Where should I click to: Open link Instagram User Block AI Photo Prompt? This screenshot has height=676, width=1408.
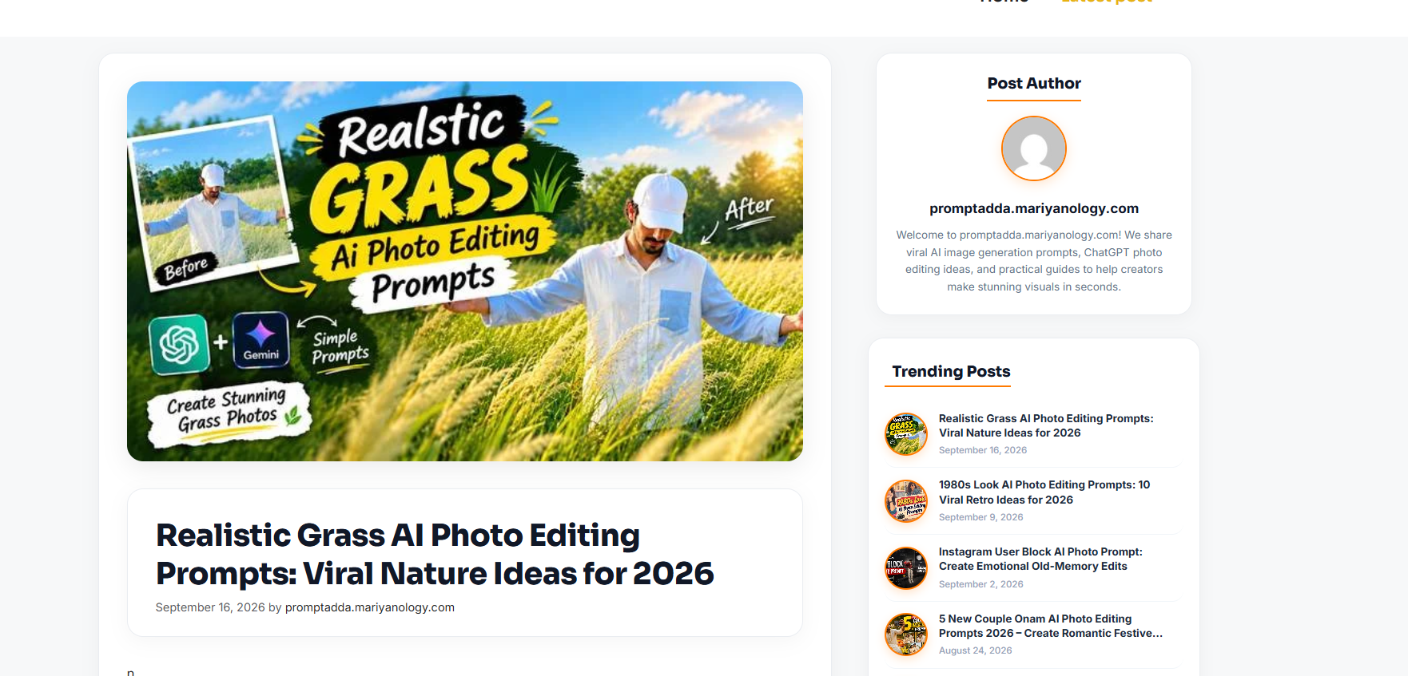point(1040,559)
